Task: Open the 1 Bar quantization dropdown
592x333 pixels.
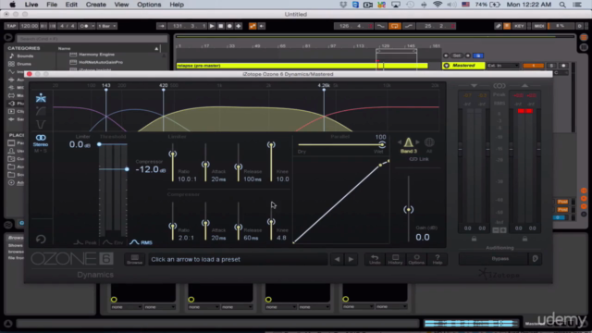Action: 107,26
